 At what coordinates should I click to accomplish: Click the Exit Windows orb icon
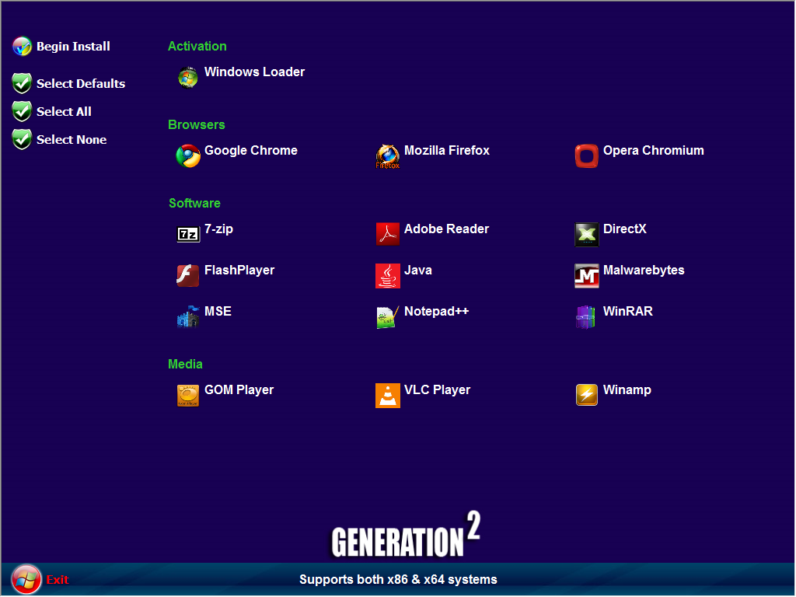tap(26, 579)
